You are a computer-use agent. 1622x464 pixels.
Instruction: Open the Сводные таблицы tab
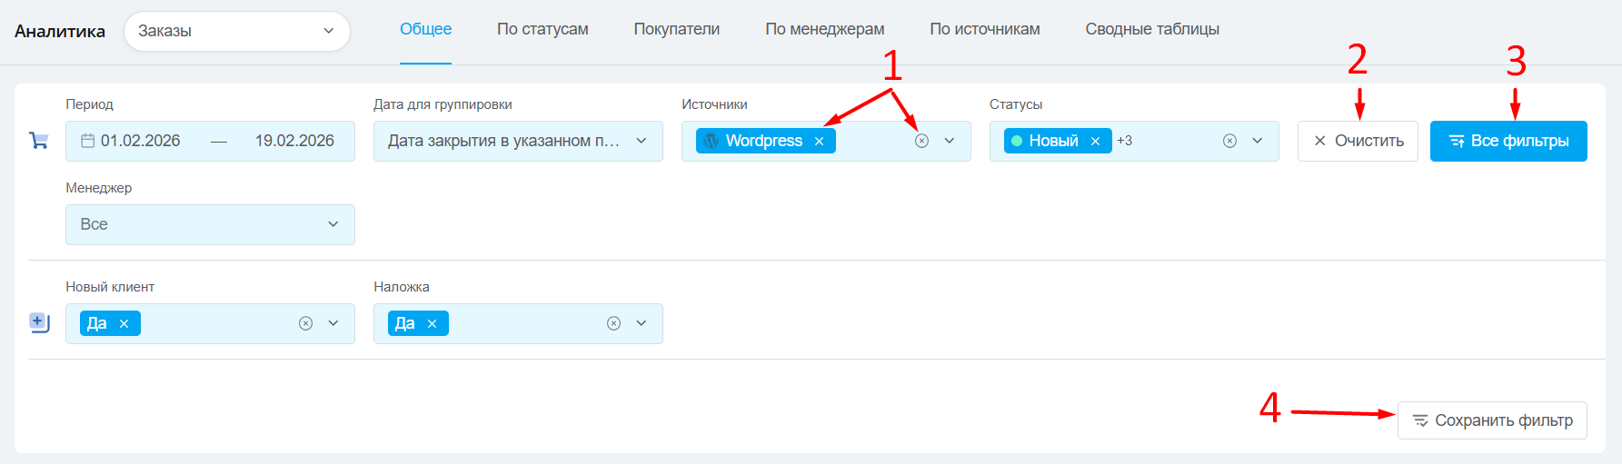point(1151,29)
